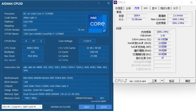
Task: Click the CPU-Z memory type field 'DDR4'
Action: point(137,16)
